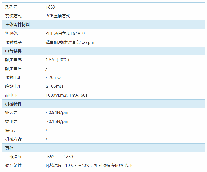This screenshot has height=172, width=207.
Task: Click the slash value beside 机械寿命
Action: (x=46, y=139)
